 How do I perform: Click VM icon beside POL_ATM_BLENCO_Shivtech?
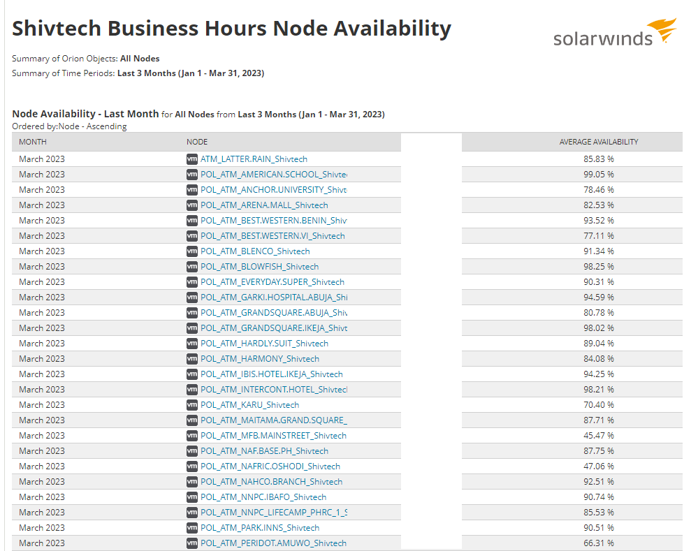192,251
